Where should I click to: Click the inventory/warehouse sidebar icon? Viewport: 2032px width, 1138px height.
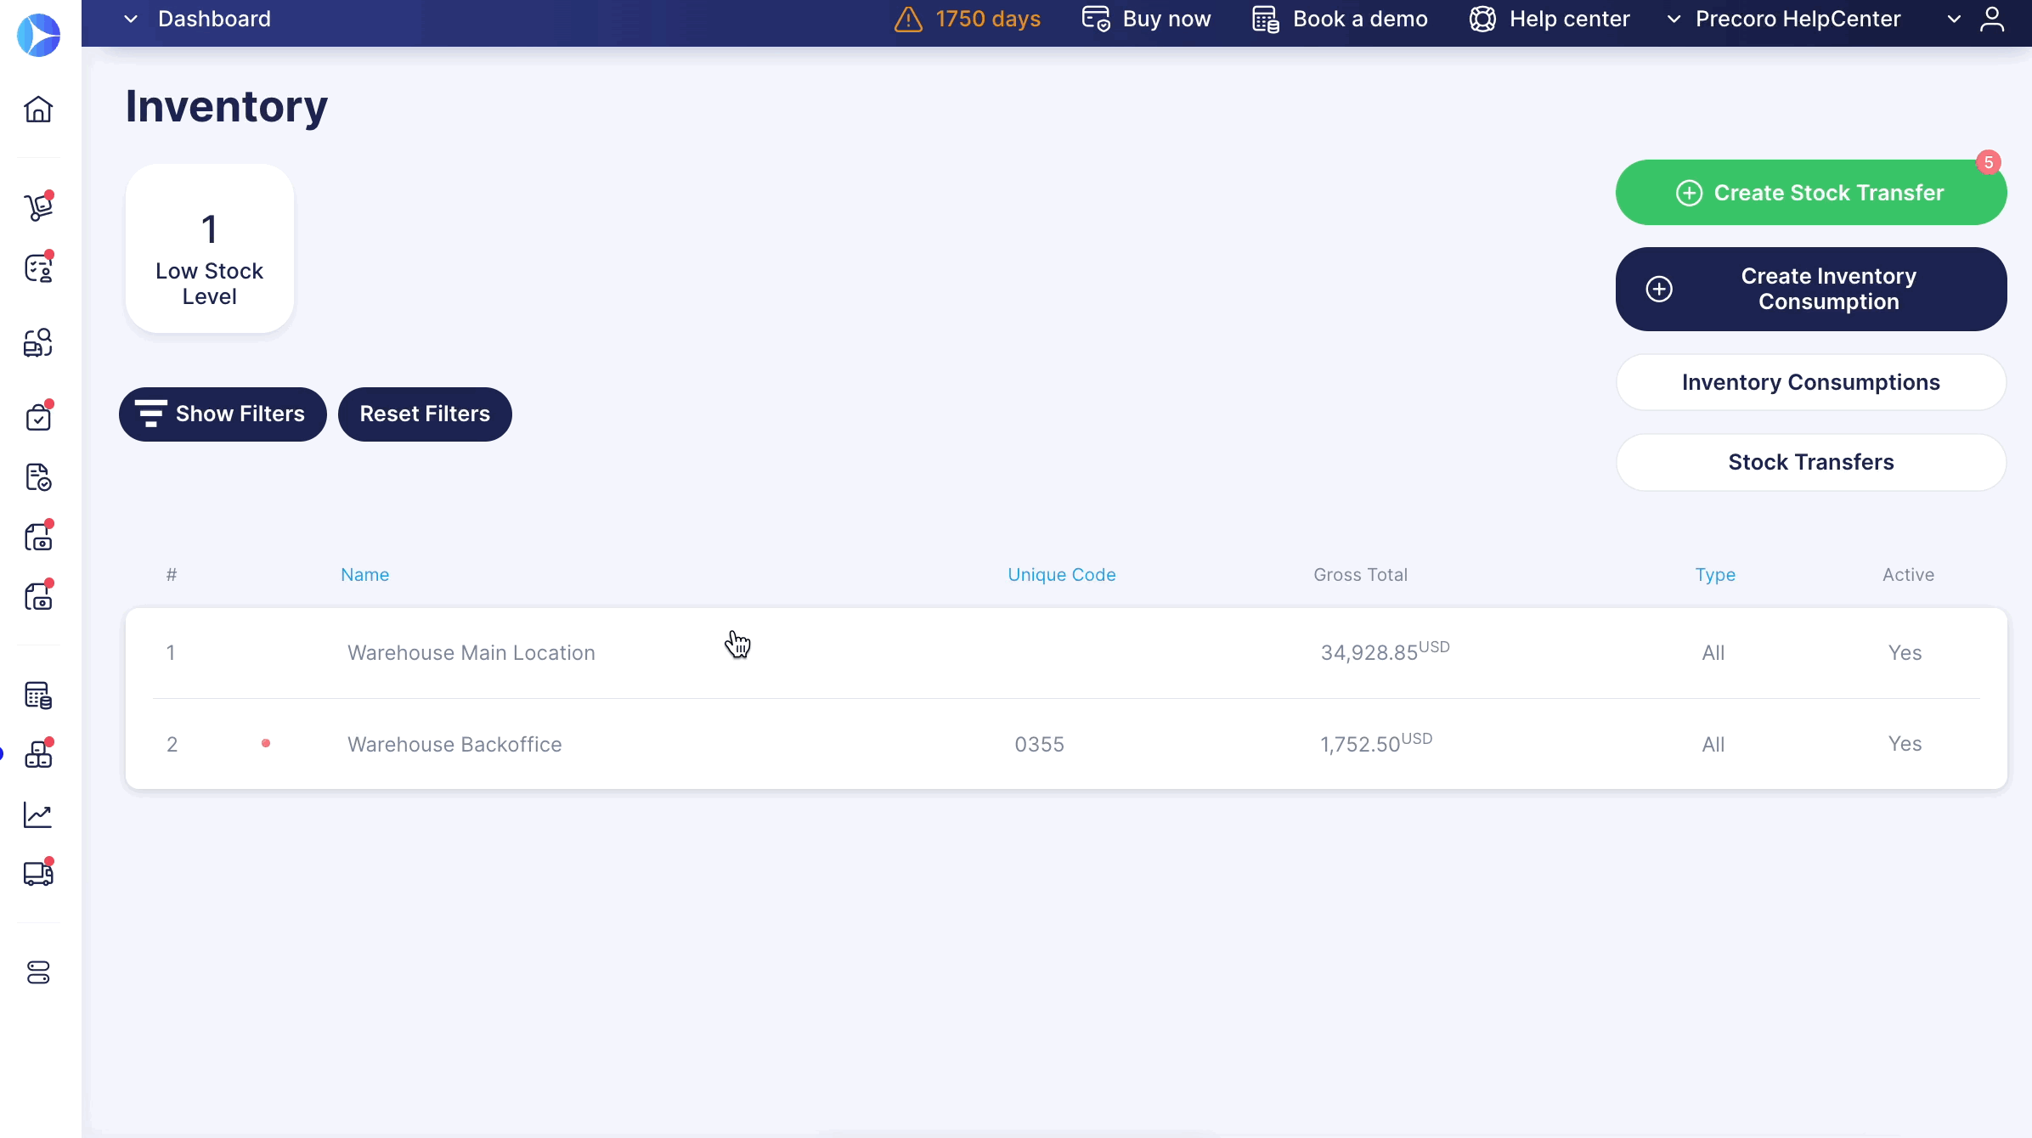(x=37, y=754)
